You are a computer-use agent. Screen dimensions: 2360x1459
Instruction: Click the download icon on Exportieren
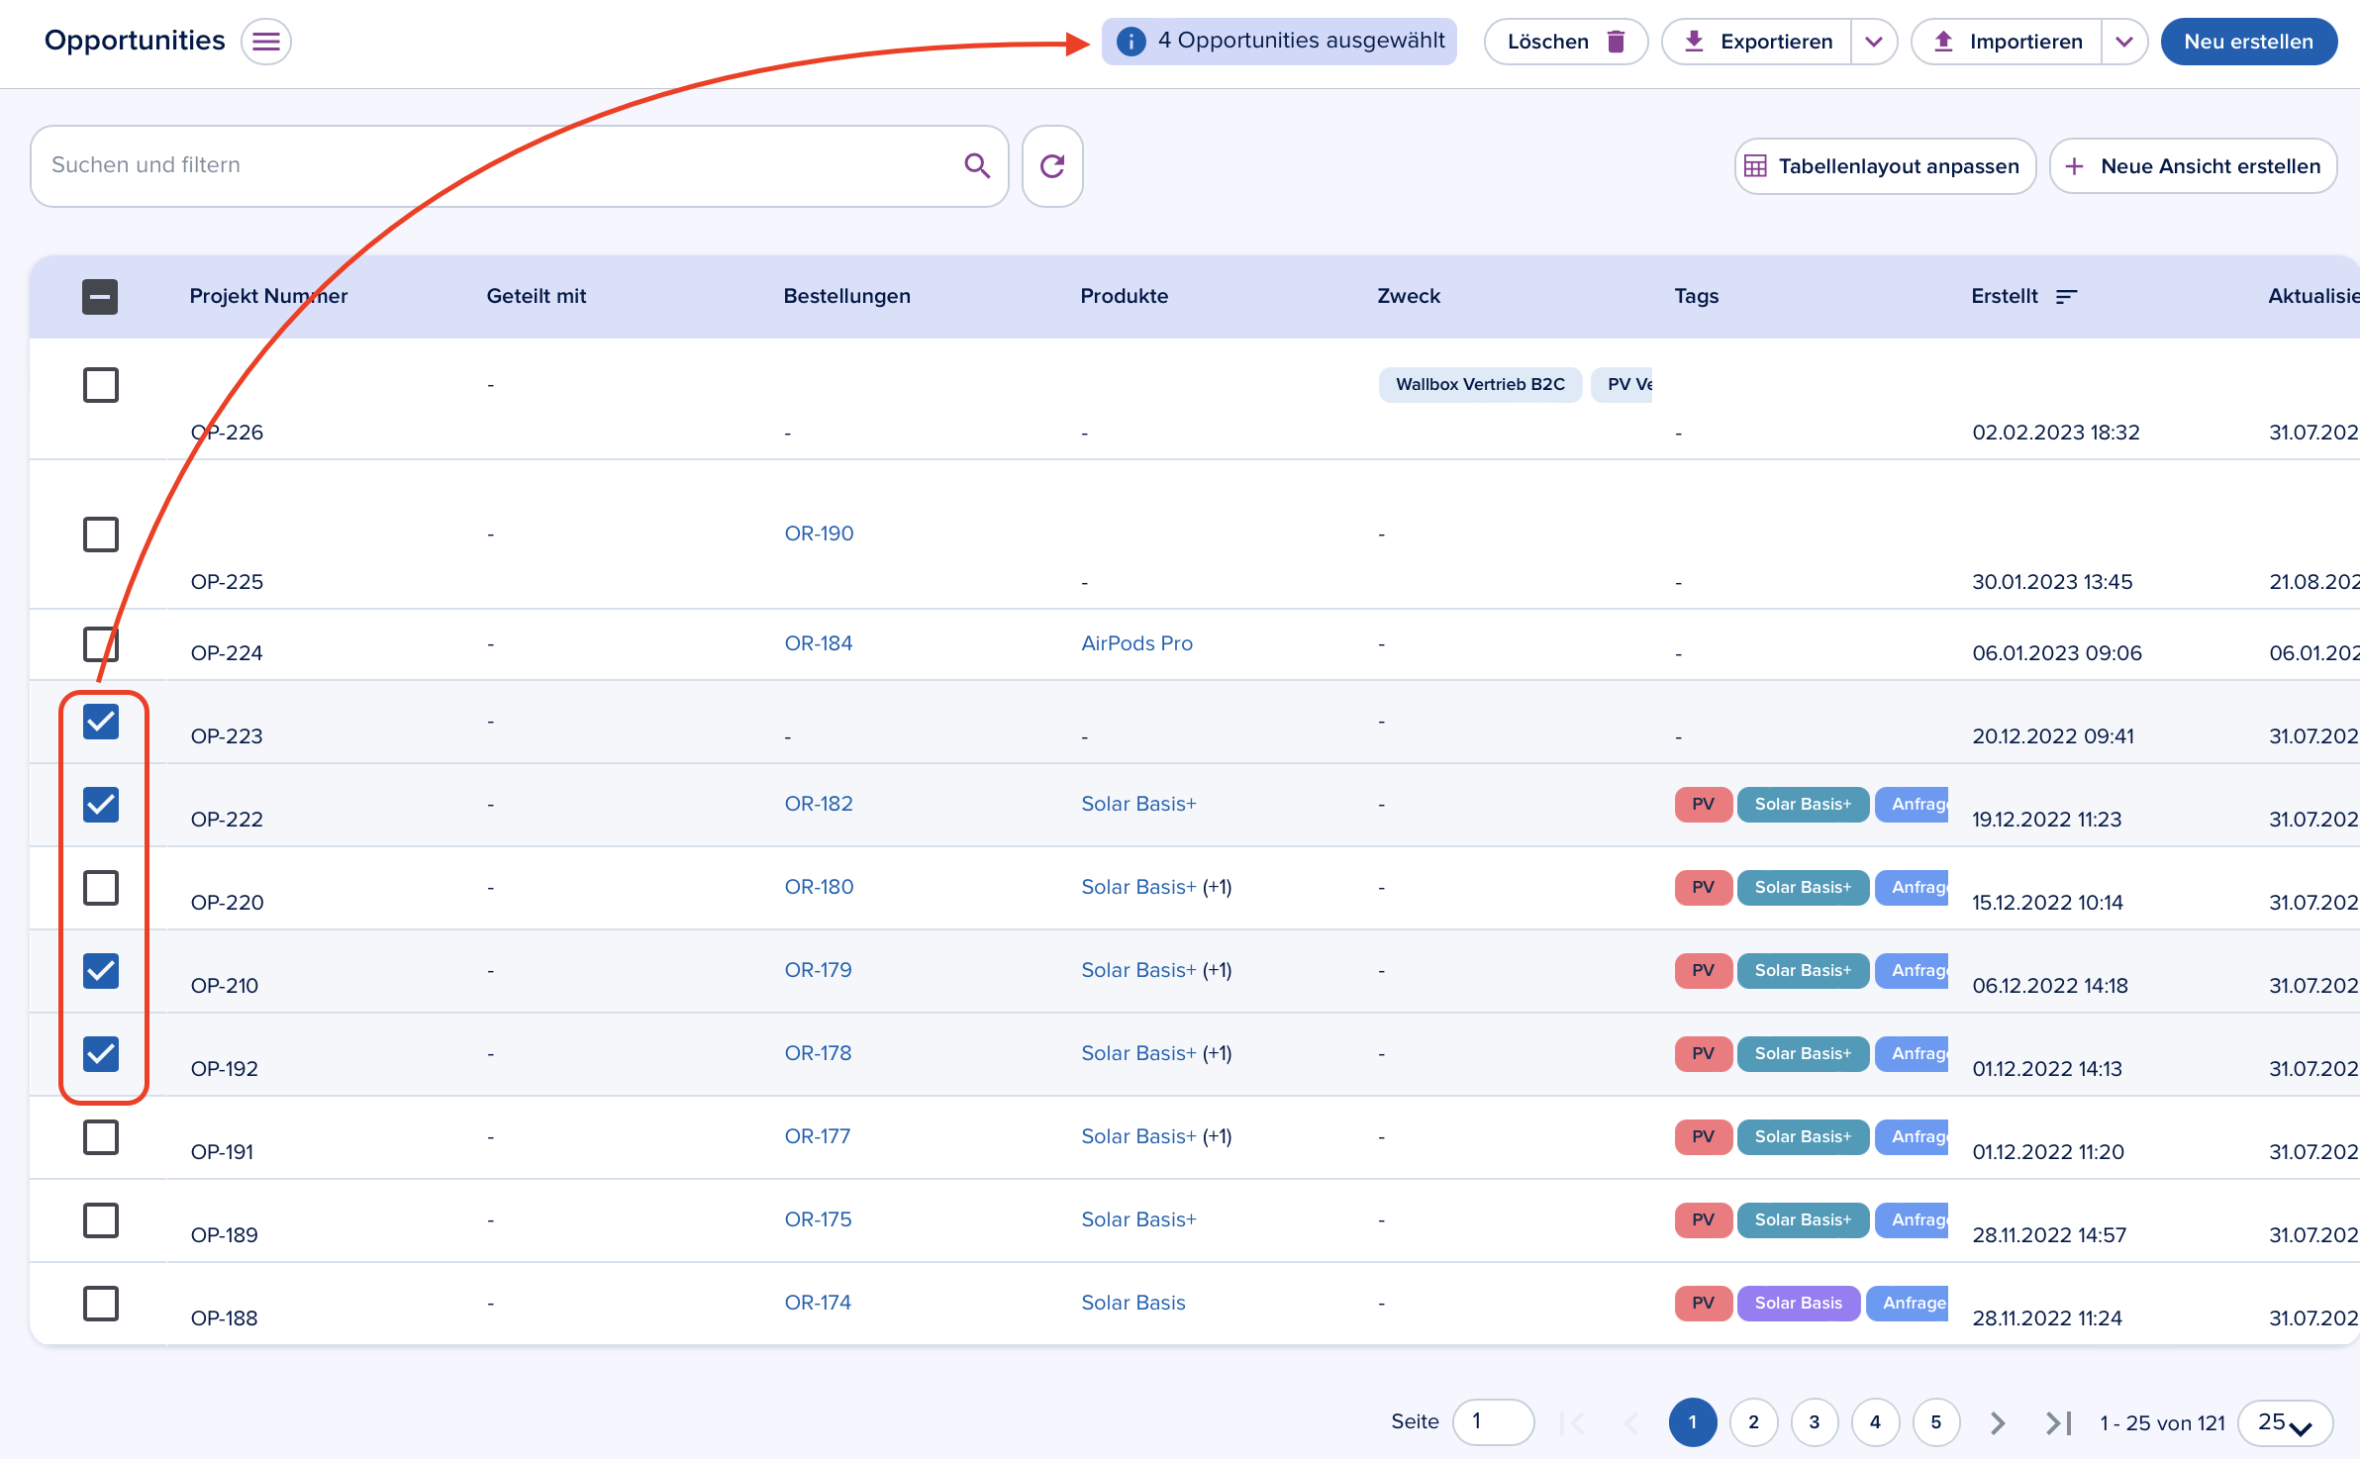(x=1694, y=42)
